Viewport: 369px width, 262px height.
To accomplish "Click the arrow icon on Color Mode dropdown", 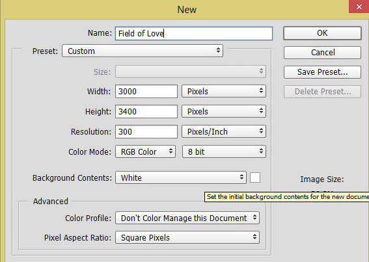I will (171, 151).
